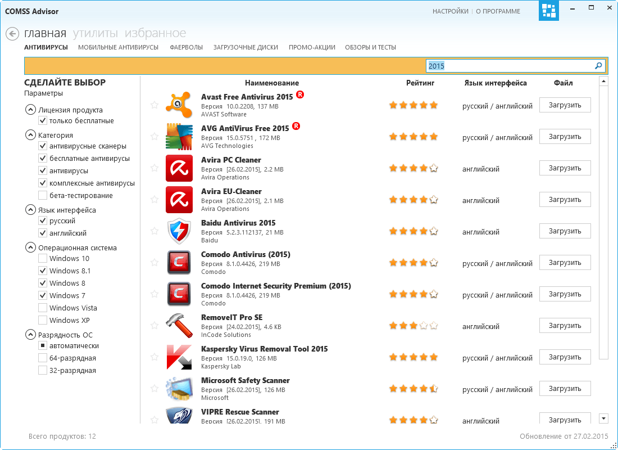Open 'ФАЕРВОЛЫ' tab
This screenshot has width=618, height=450.
pos(186,47)
